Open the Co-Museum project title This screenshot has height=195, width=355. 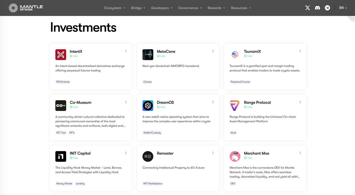81,102
